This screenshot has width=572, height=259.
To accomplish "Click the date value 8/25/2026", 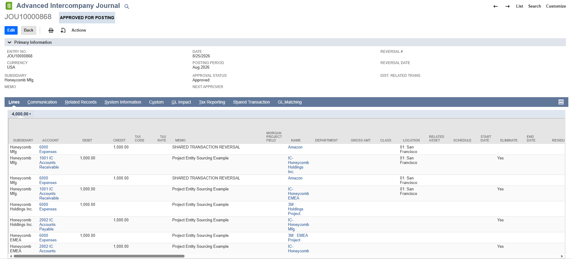I will tap(201, 56).
